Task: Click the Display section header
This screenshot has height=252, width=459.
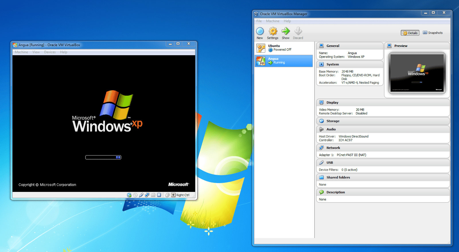Action: [x=383, y=103]
